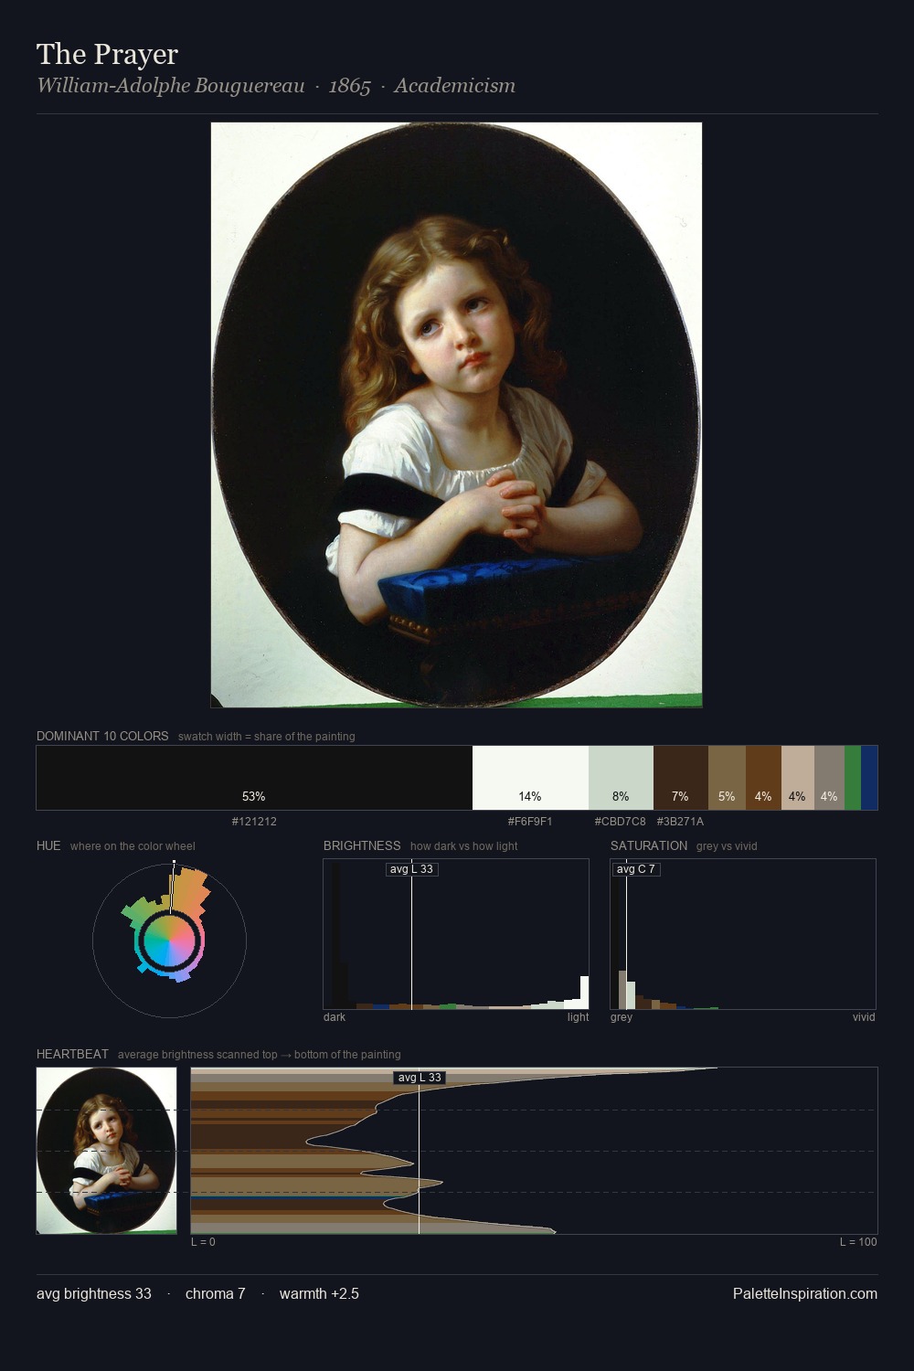The image size is (914, 1371).
Task: Click the 'L = 0' axis label
Action: (x=203, y=1242)
